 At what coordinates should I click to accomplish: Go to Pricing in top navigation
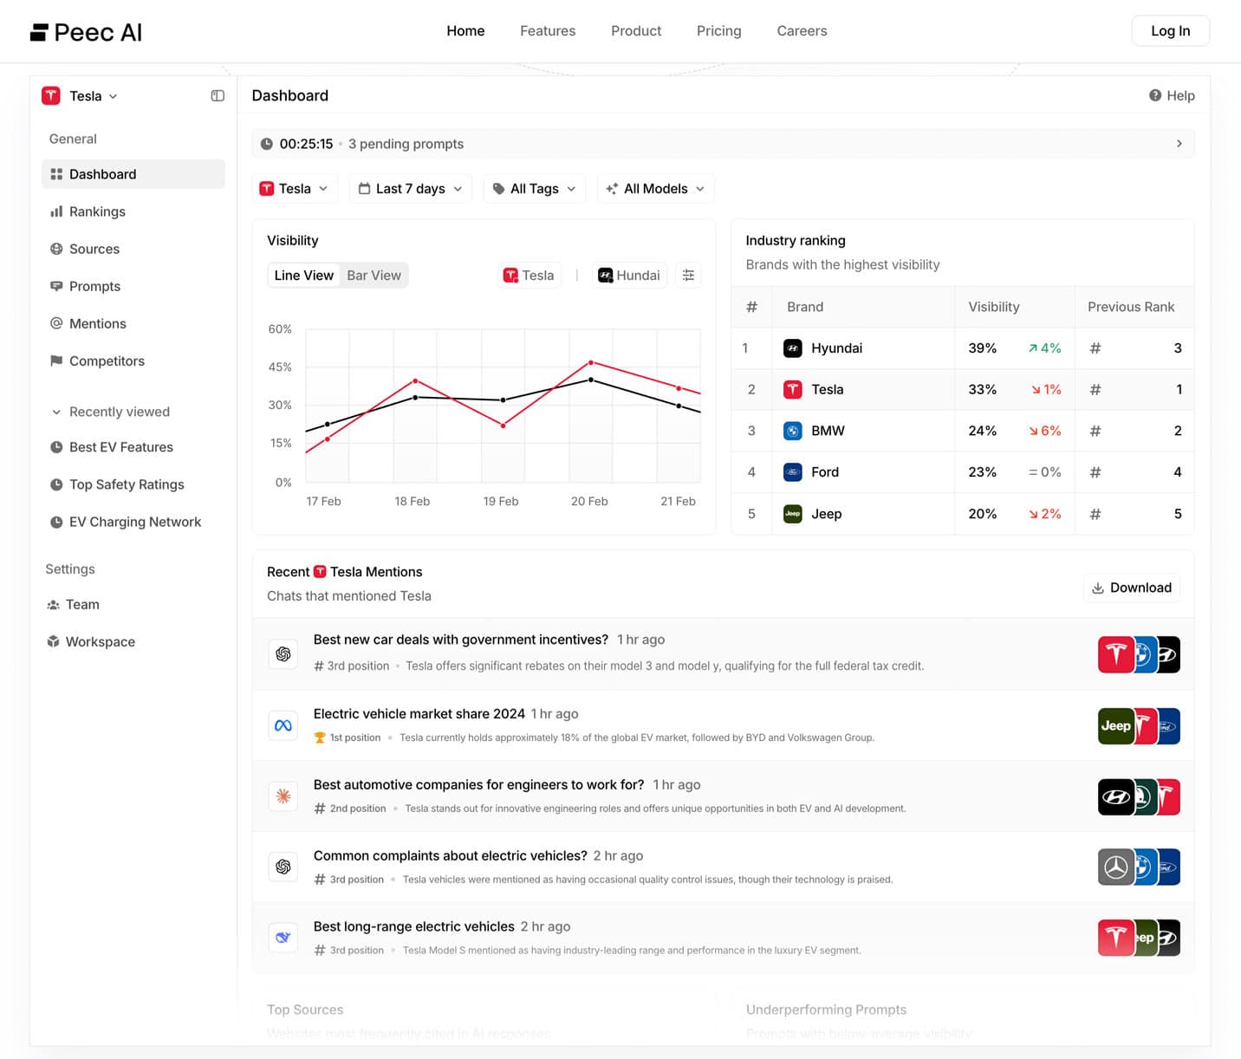(x=719, y=31)
